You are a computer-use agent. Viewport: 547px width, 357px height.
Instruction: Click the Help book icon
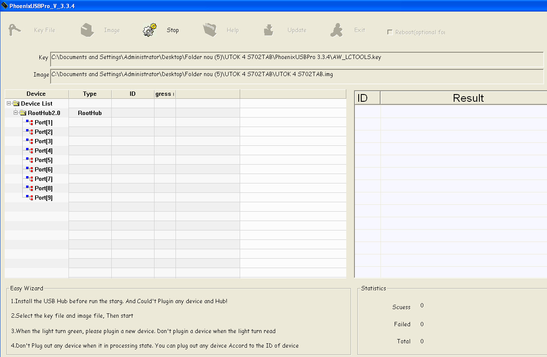point(210,30)
